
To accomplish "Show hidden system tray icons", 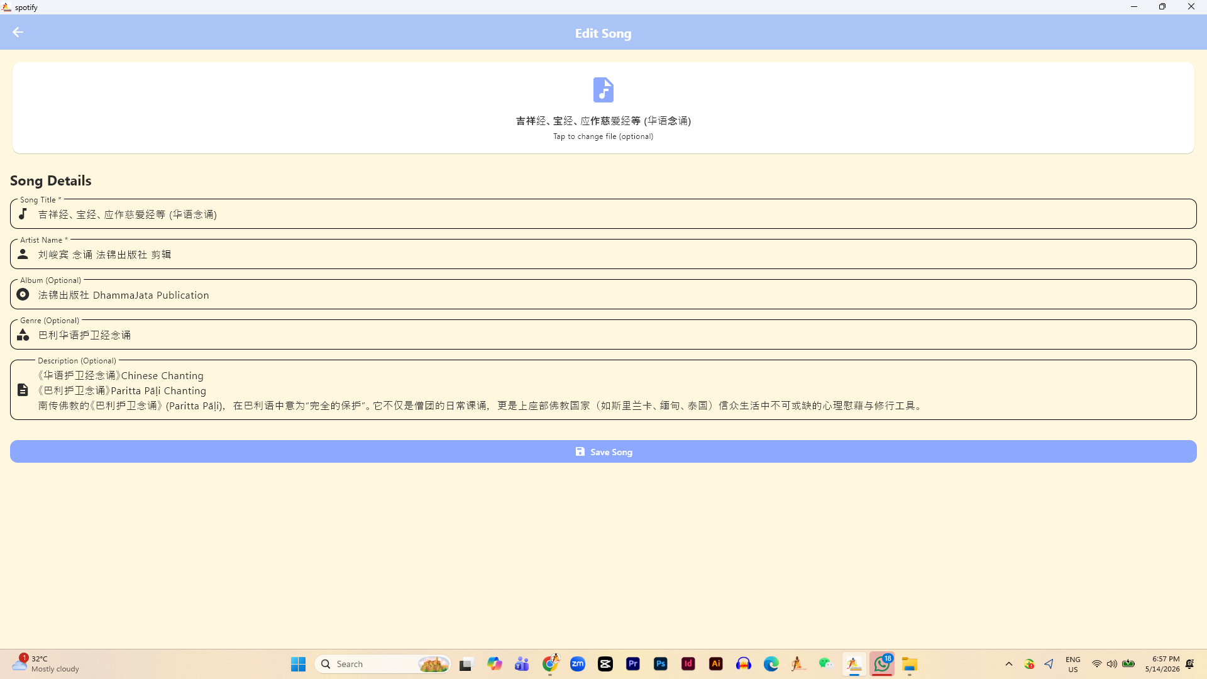I will click(x=1009, y=664).
